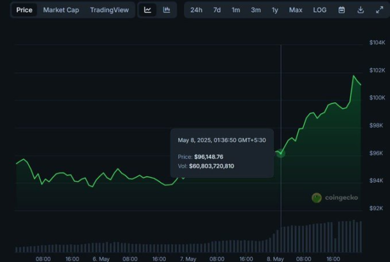Toggle the LOG scale option

click(x=320, y=10)
